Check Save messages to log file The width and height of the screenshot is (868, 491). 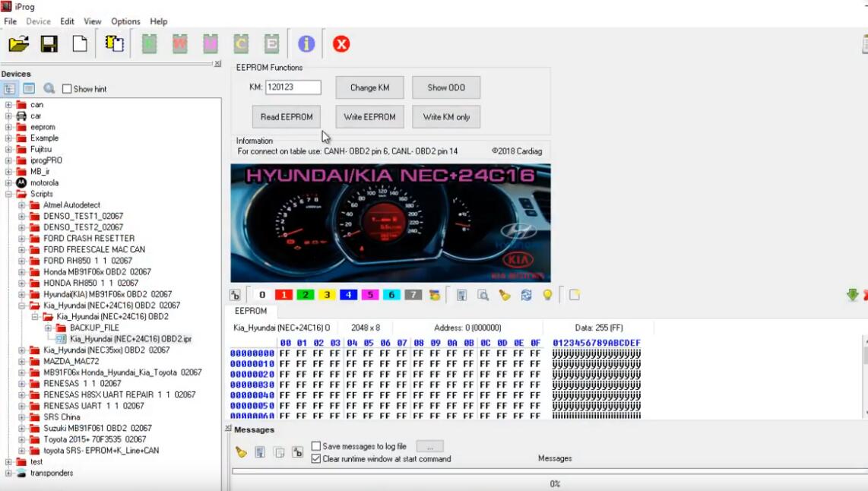tap(316, 446)
